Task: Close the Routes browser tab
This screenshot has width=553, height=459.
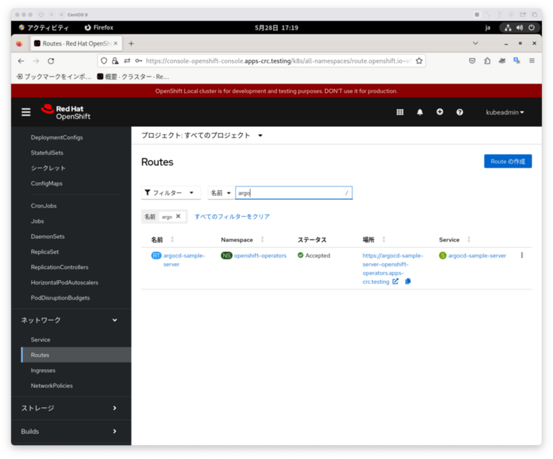Action: point(115,43)
